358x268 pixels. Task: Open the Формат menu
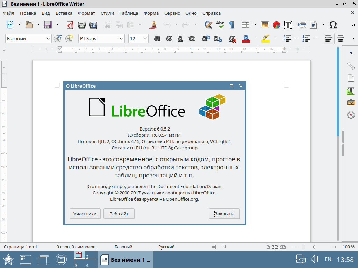pos(86,13)
